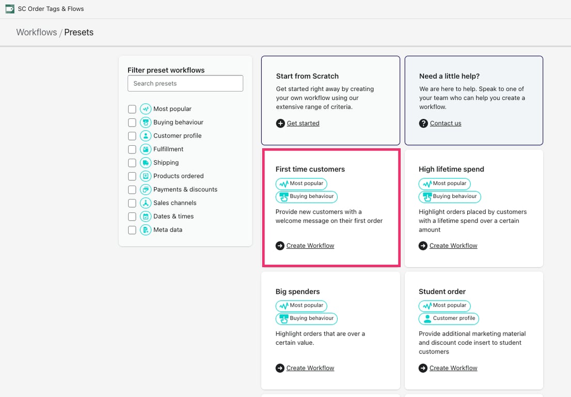Image resolution: width=571 pixels, height=397 pixels.
Task: Click the Meta data filter icon
Action: click(145, 230)
